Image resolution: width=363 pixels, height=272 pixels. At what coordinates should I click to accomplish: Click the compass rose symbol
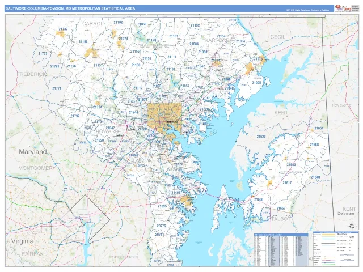[352, 226]
